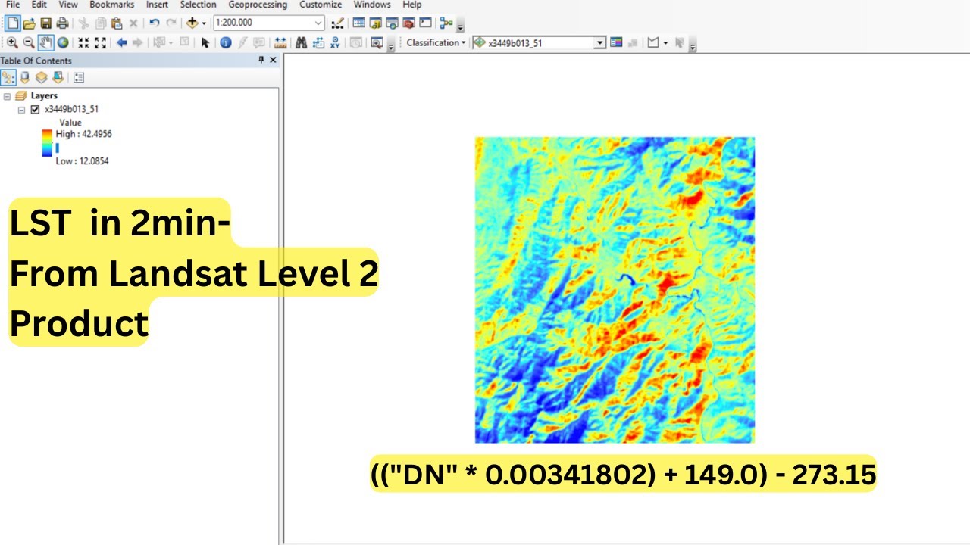Viewport: 970px width, 545px height.
Task: Open the File menu
Action: pyautogui.click(x=12, y=5)
